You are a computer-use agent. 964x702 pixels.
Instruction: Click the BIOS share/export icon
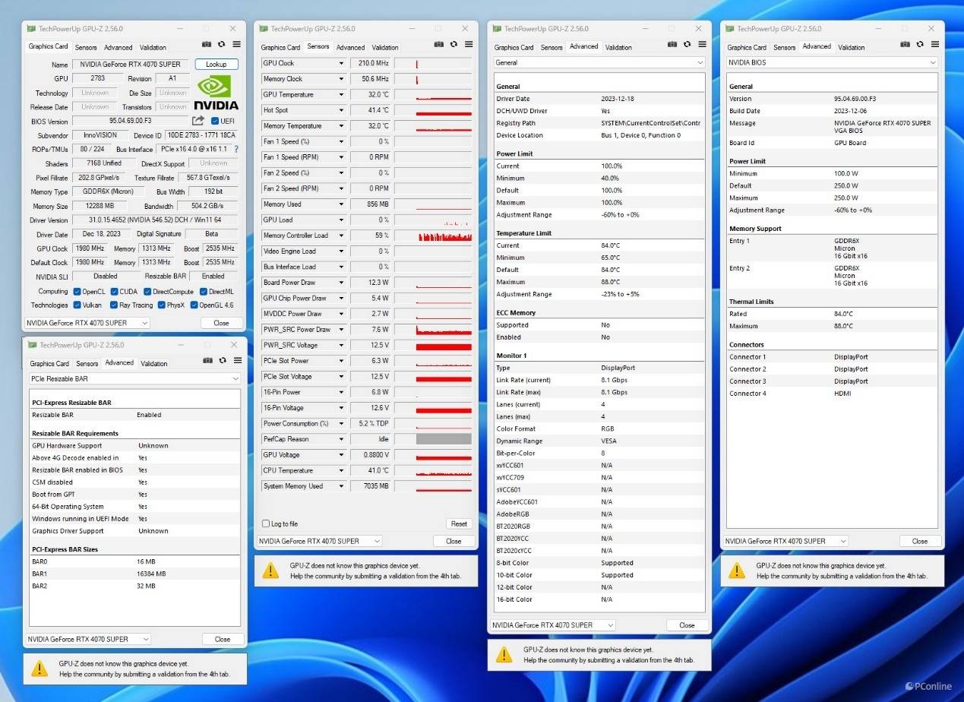(198, 121)
